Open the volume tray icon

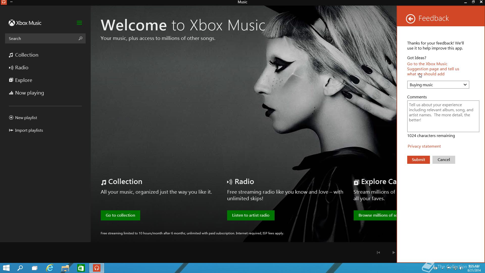(x=461, y=268)
